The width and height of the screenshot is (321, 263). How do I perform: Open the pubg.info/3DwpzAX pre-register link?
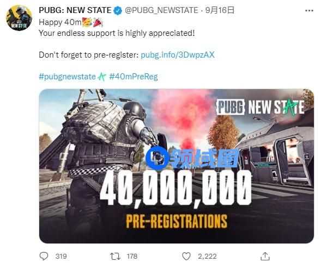(178, 55)
